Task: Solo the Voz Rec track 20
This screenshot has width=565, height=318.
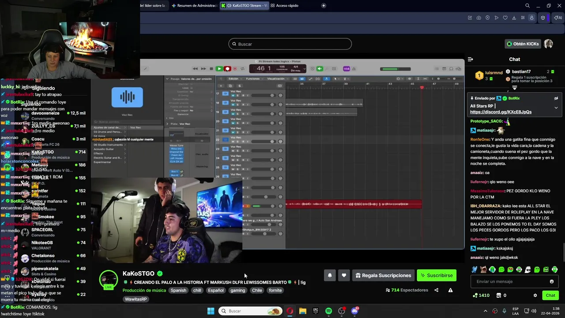Action: [237, 123]
